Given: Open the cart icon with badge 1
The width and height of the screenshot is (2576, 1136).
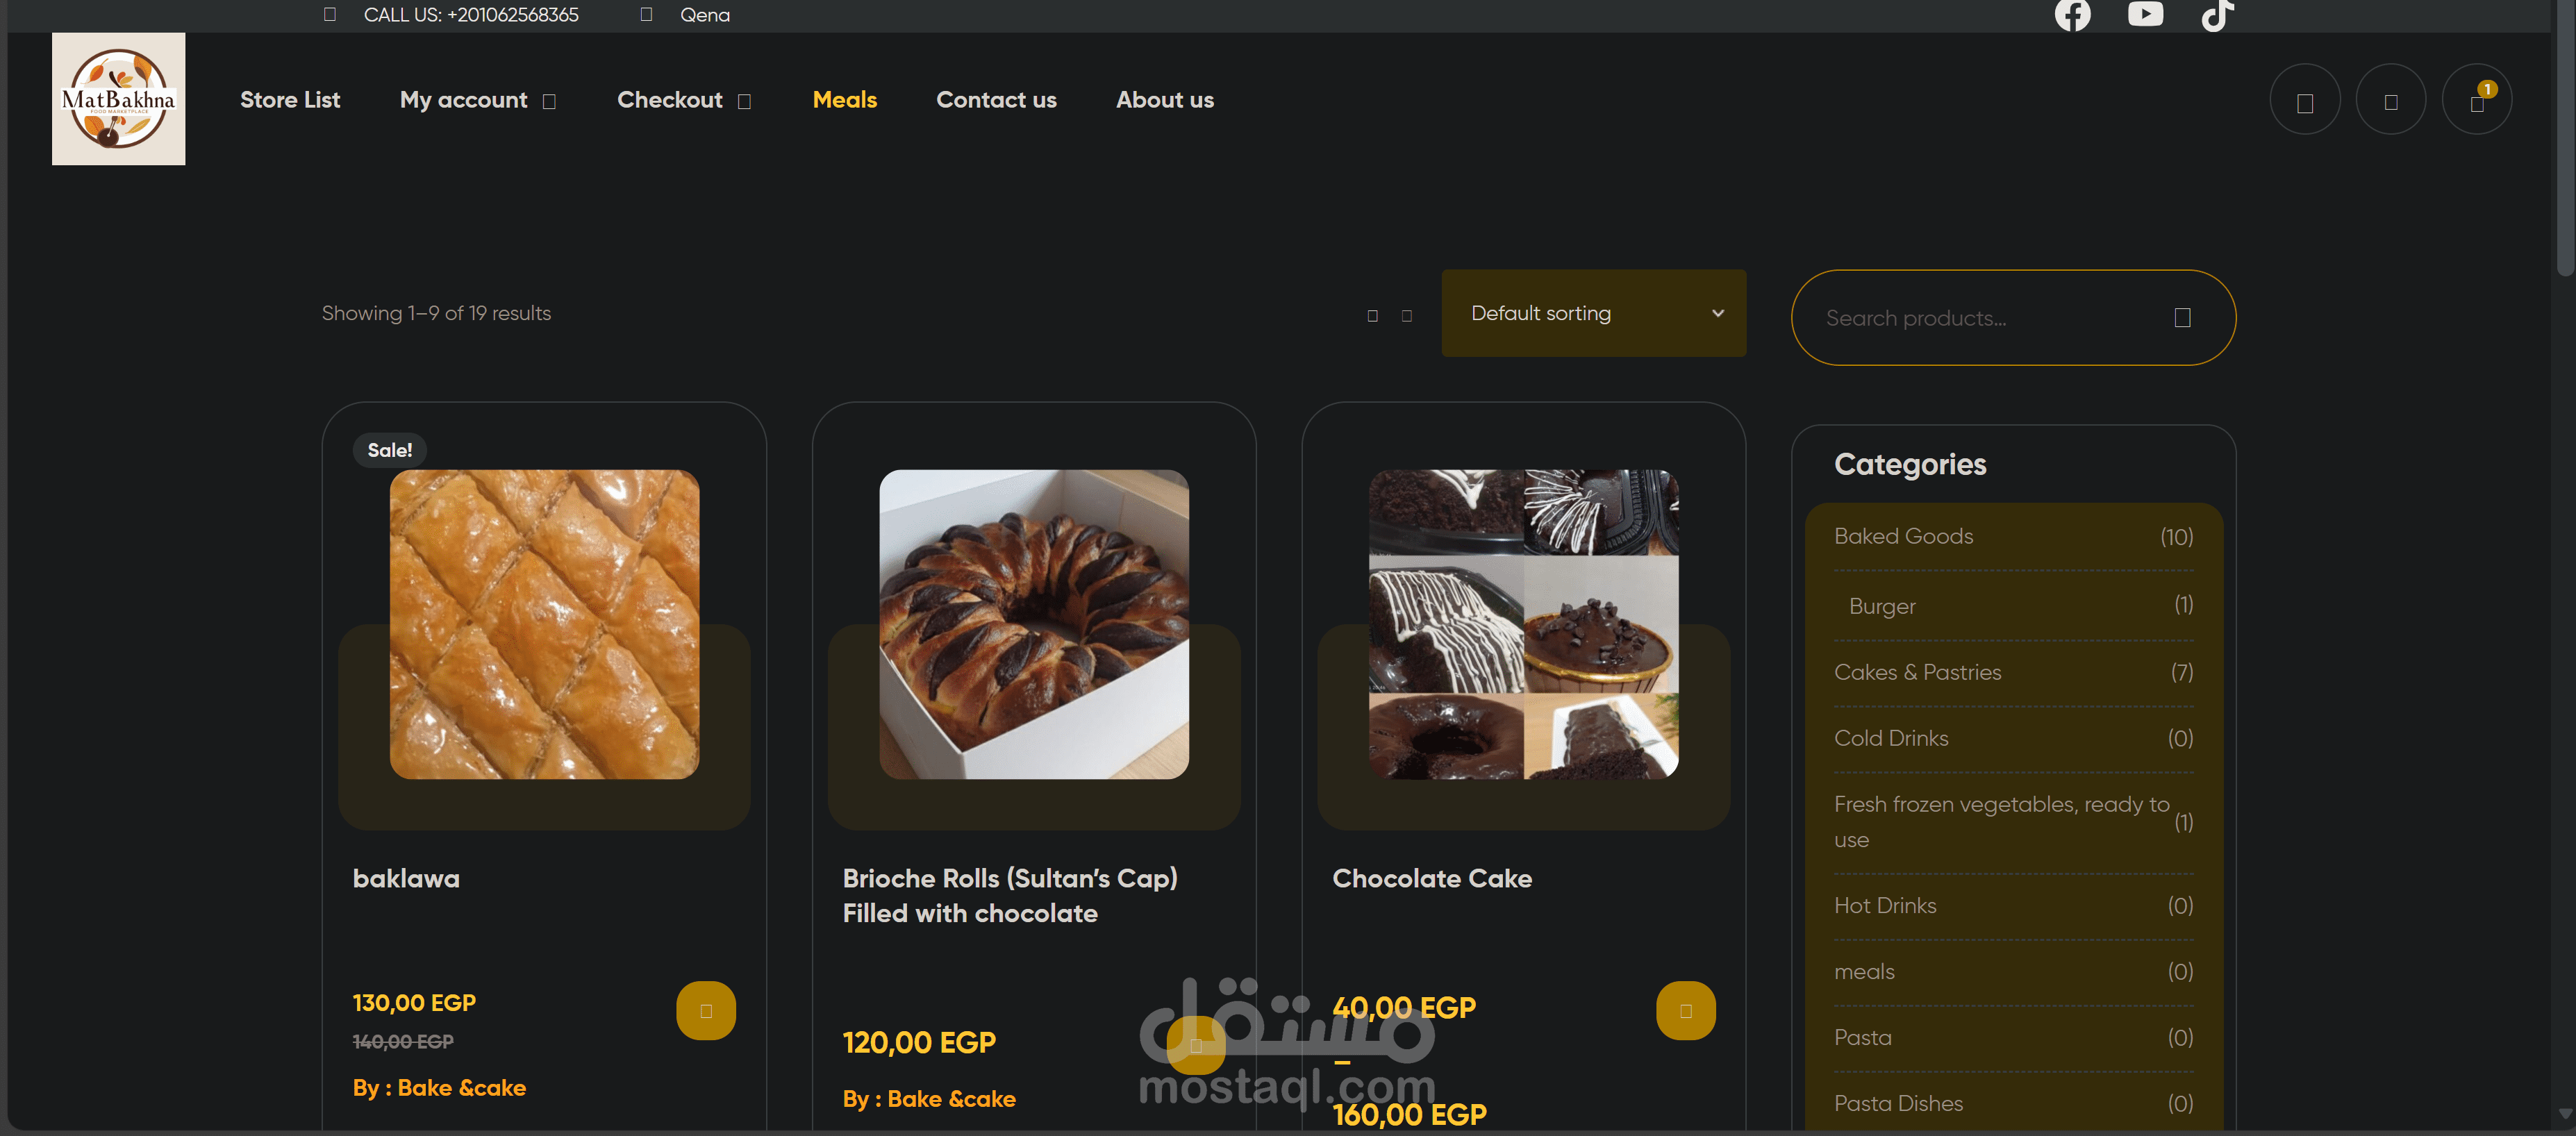Looking at the screenshot, I should pyautogui.click(x=2476, y=100).
